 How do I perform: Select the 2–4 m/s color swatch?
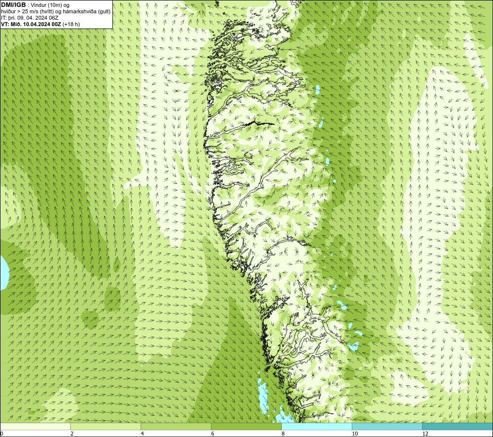click(106, 426)
